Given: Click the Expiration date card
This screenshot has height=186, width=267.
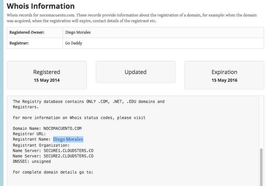Looking at the screenshot, I should [224, 75].
